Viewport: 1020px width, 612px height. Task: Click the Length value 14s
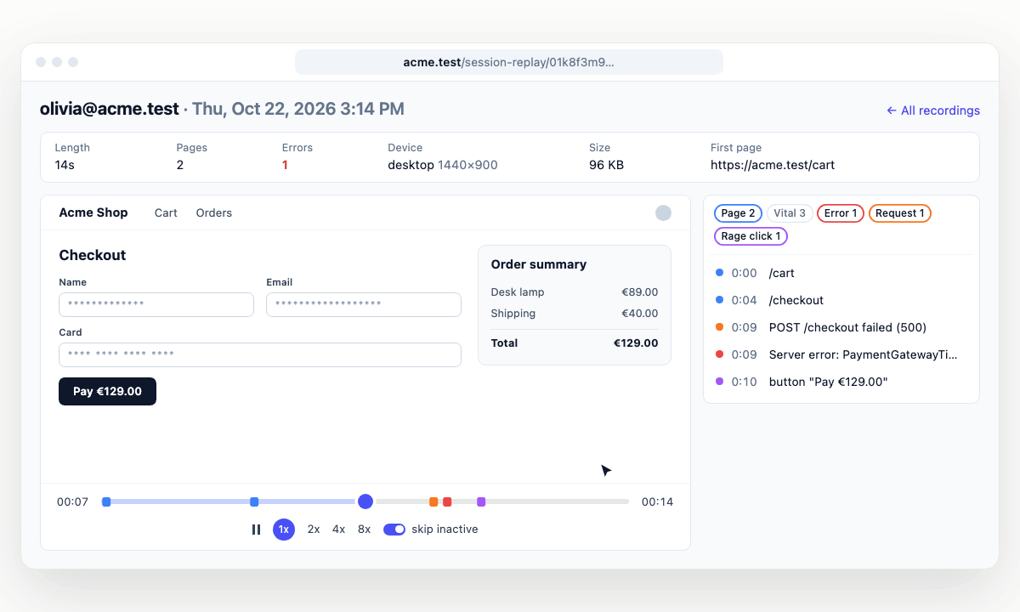65,165
